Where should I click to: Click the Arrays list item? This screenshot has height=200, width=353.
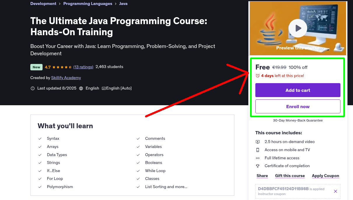point(53,147)
